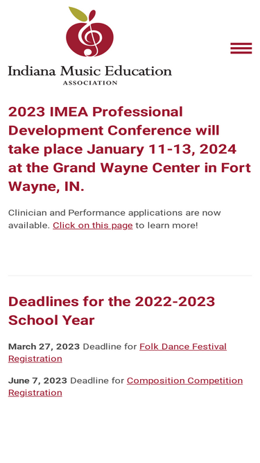Click the horizontal divider above Deadlines
Screen dimensions: 260x463
(130, 276)
